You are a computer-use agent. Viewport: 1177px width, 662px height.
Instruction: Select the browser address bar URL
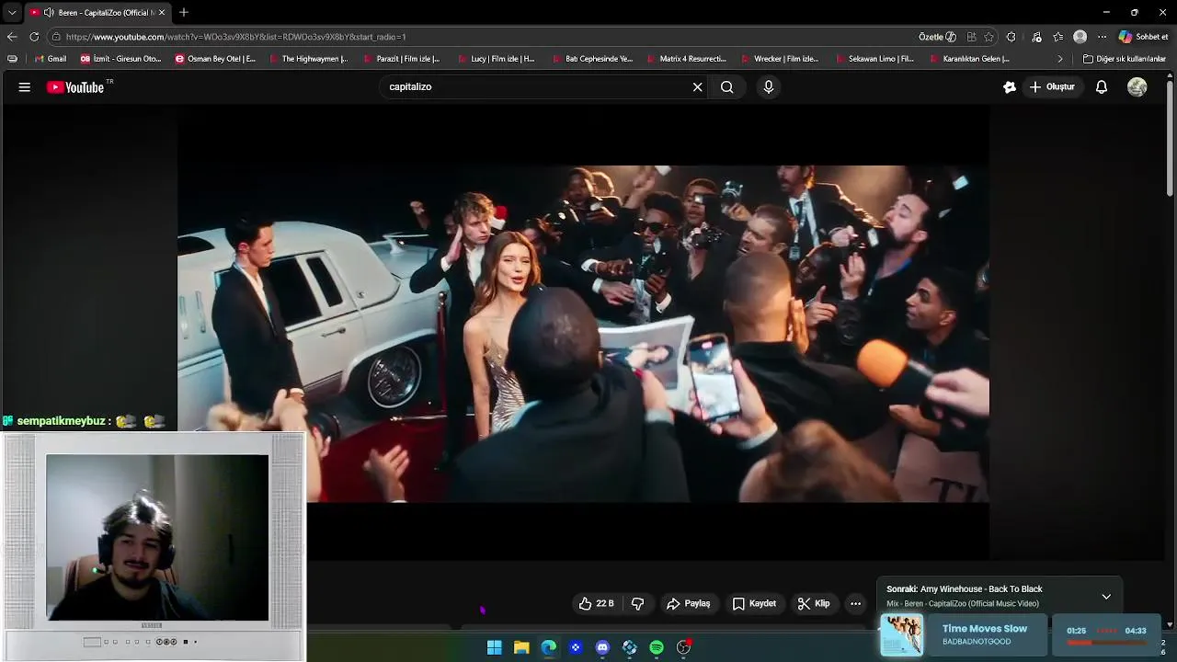click(235, 37)
